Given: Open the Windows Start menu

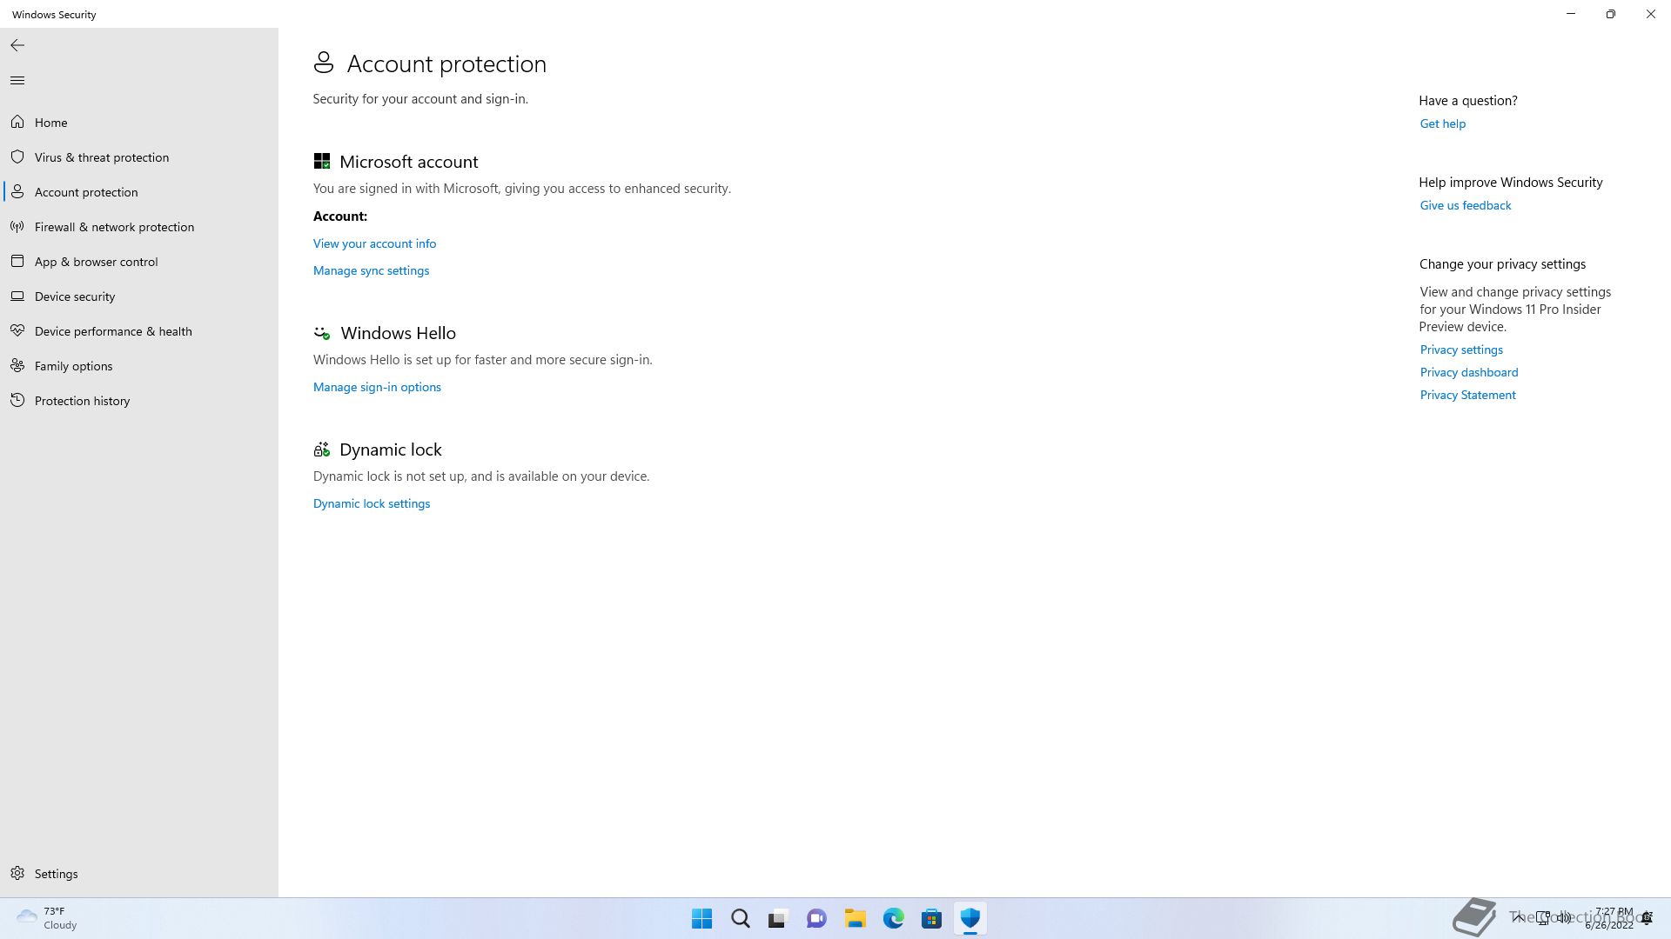Looking at the screenshot, I should coord(701,918).
